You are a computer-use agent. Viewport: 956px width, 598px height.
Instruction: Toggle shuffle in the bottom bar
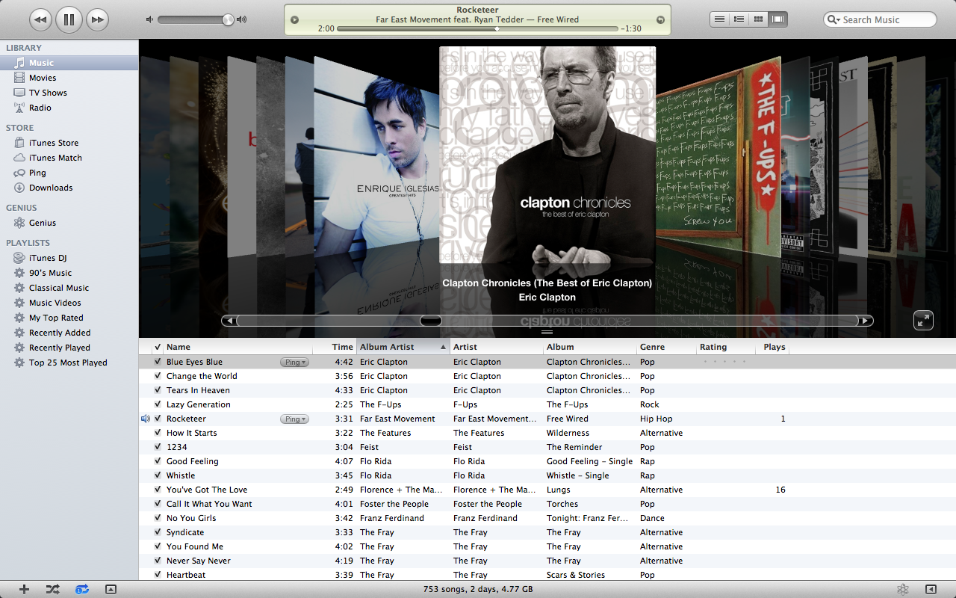tap(52, 589)
